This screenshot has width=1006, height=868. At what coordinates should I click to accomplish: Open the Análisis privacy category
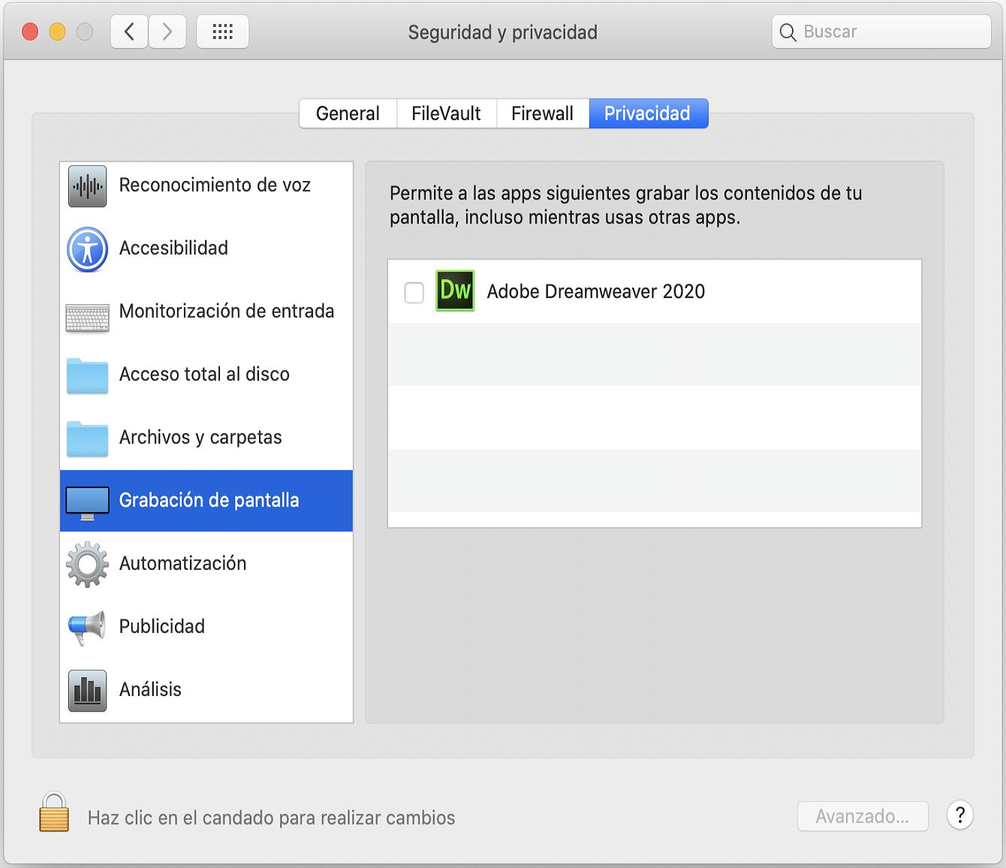150,689
